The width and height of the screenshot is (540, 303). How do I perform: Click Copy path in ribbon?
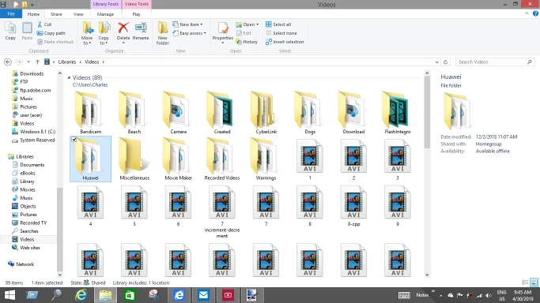coord(51,33)
